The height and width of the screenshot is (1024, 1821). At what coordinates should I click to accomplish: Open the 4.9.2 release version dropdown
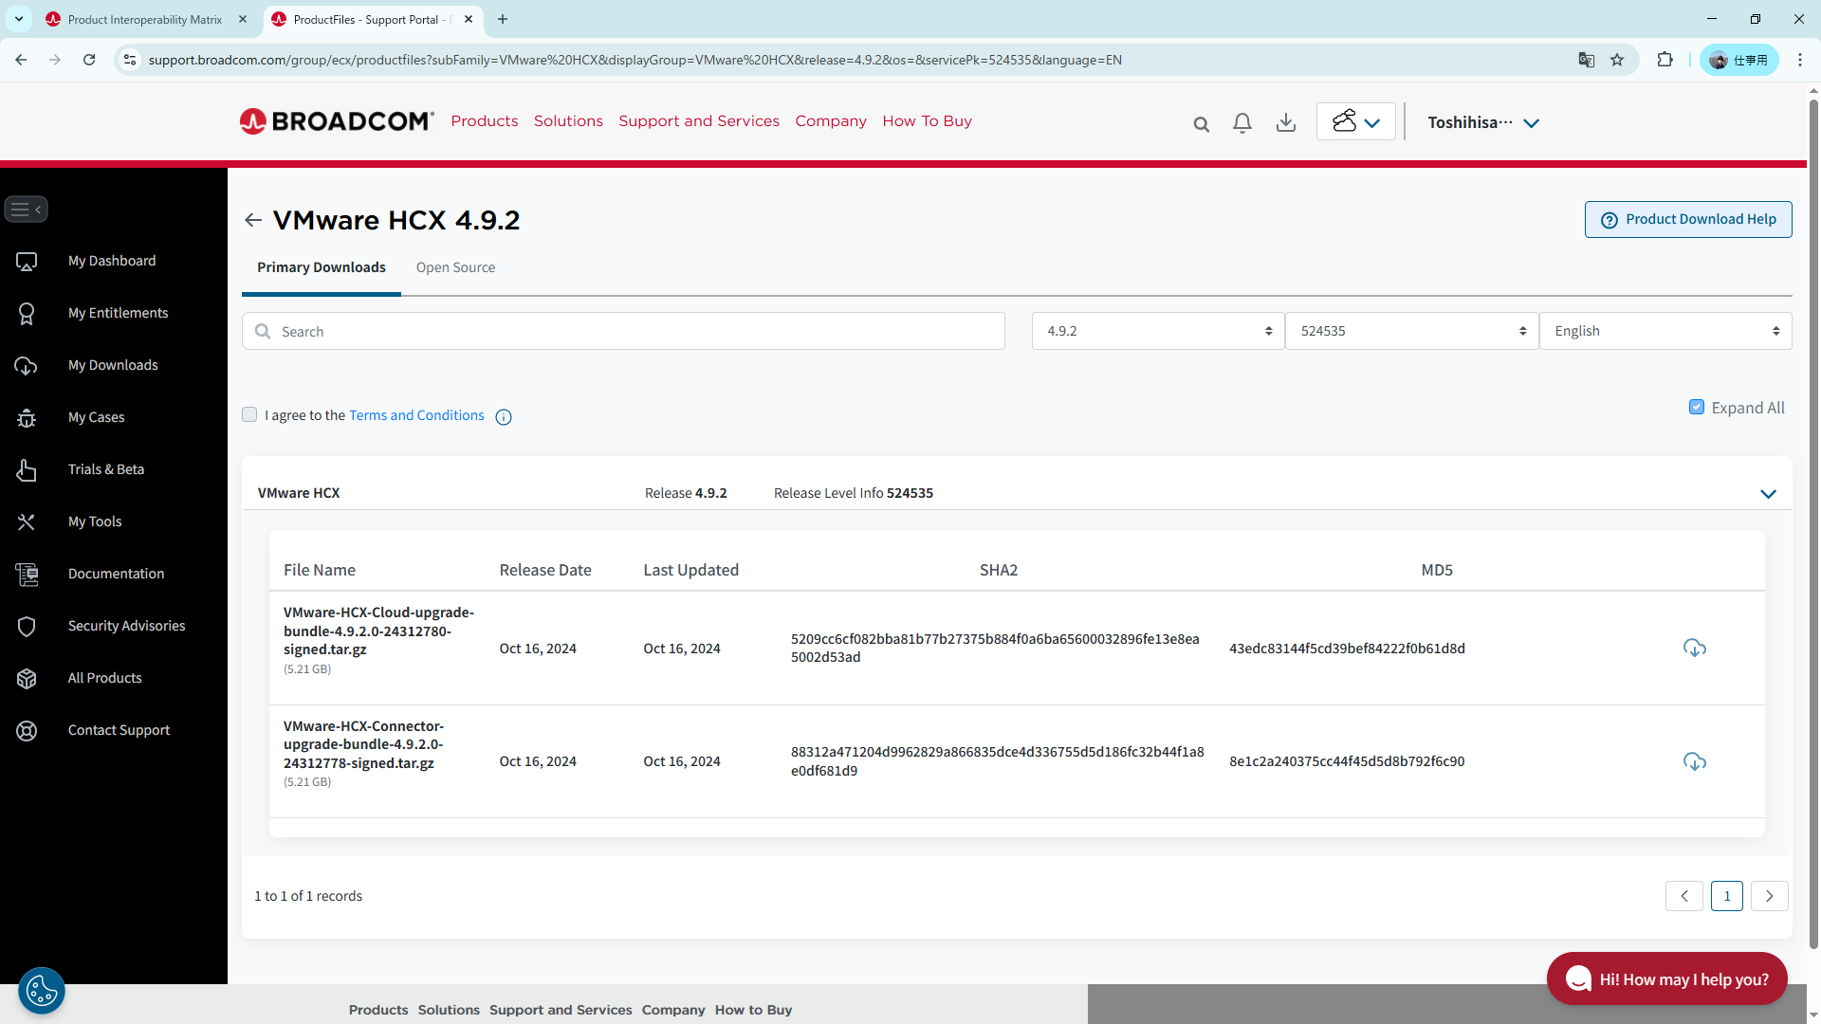pos(1158,331)
